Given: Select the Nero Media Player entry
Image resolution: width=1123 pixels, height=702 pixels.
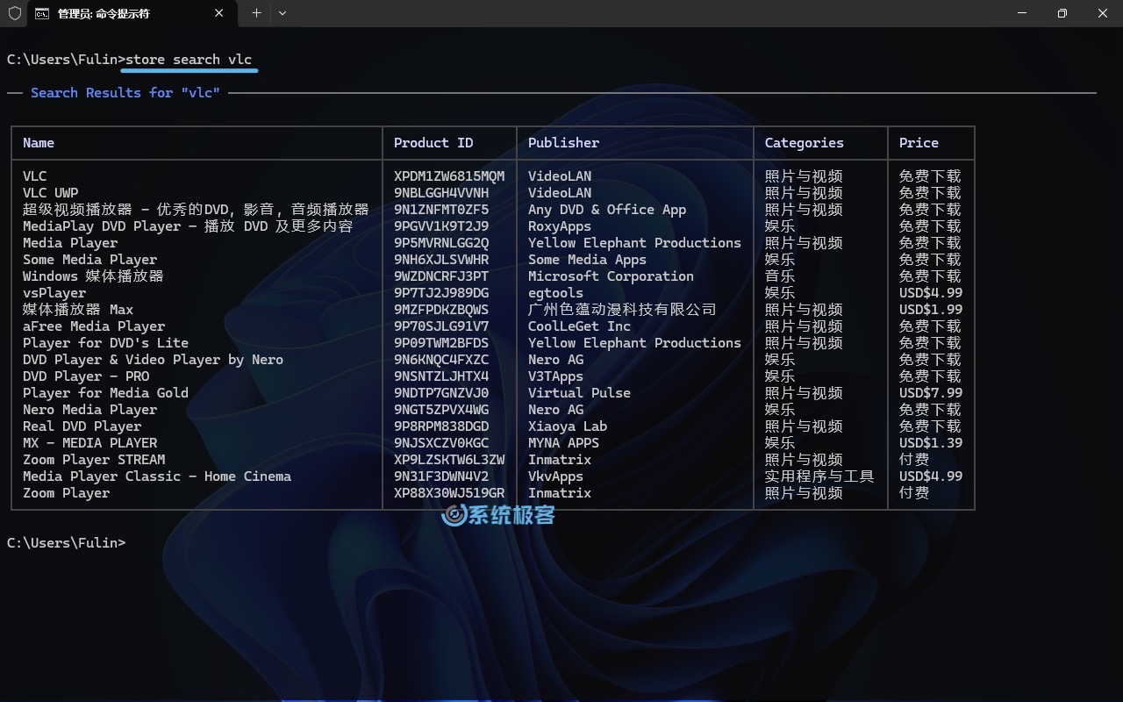Looking at the screenshot, I should pyautogui.click(x=89, y=409).
